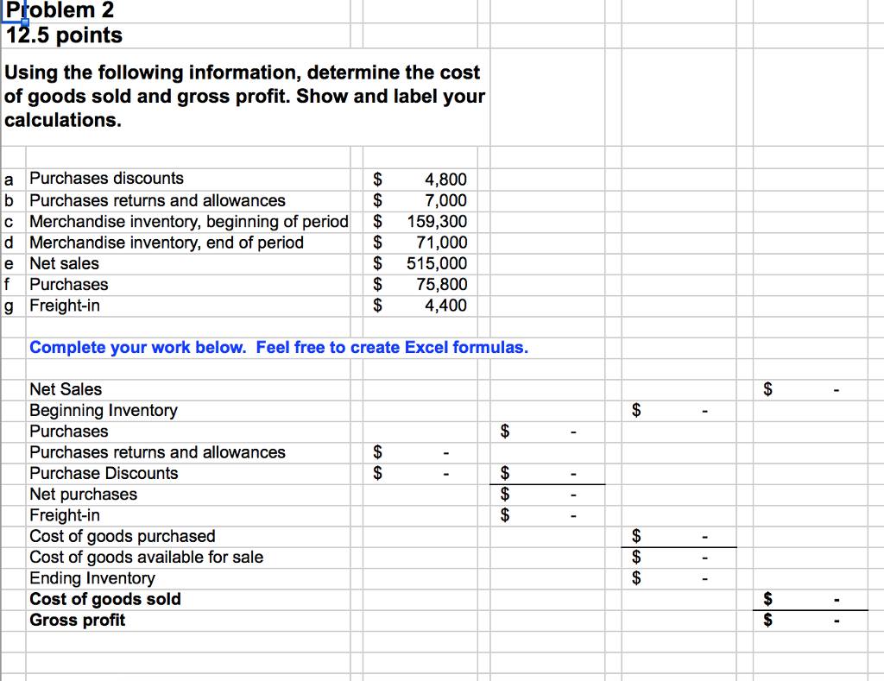
Task: Click the amount cell in Beginning Inventory row
Action: coord(679,410)
